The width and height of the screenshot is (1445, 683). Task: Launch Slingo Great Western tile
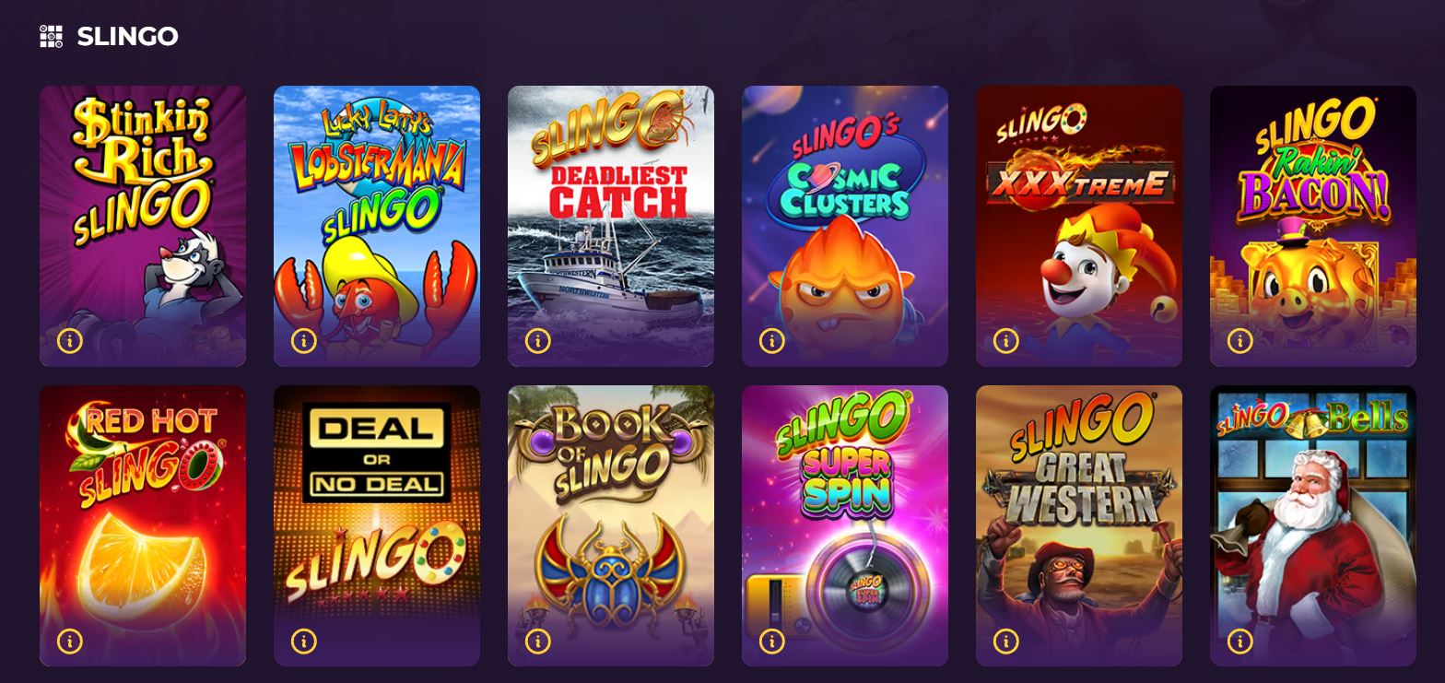click(1079, 525)
